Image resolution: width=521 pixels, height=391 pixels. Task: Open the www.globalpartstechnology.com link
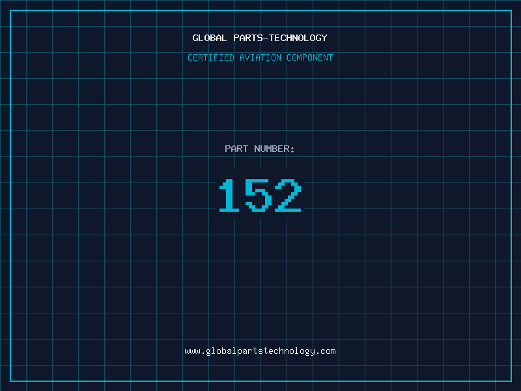(260, 351)
